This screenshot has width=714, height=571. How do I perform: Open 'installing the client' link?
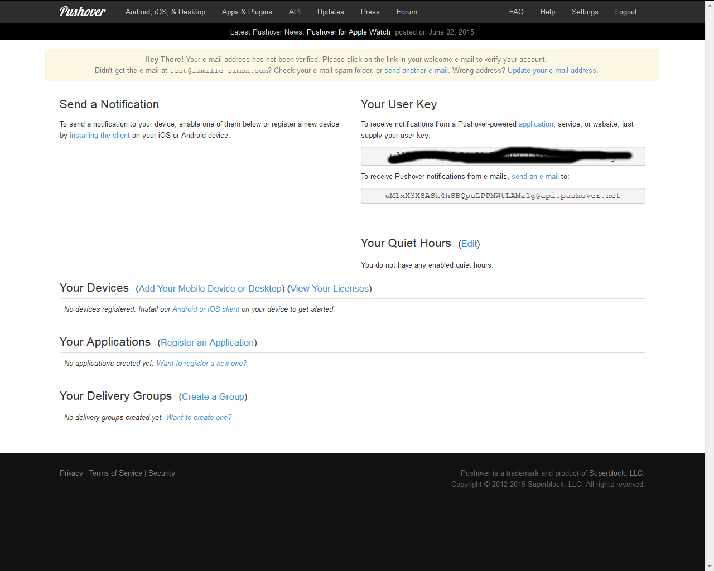tap(99, 136)
